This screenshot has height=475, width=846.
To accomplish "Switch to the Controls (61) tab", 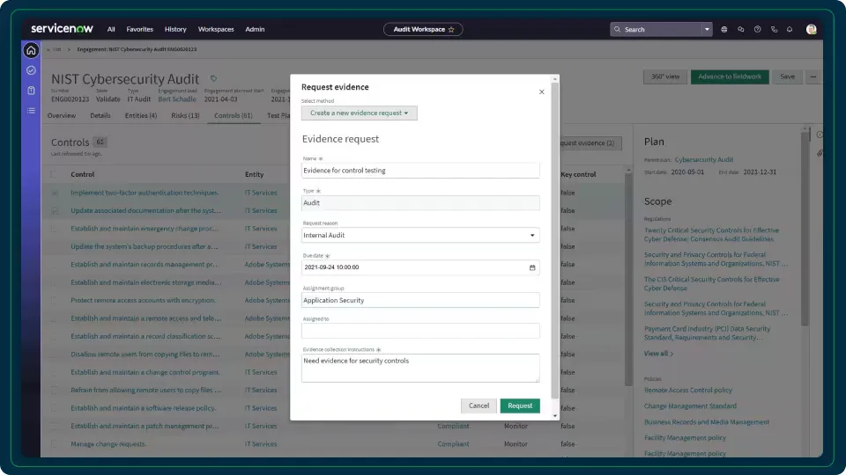I will tap(233, 116).
